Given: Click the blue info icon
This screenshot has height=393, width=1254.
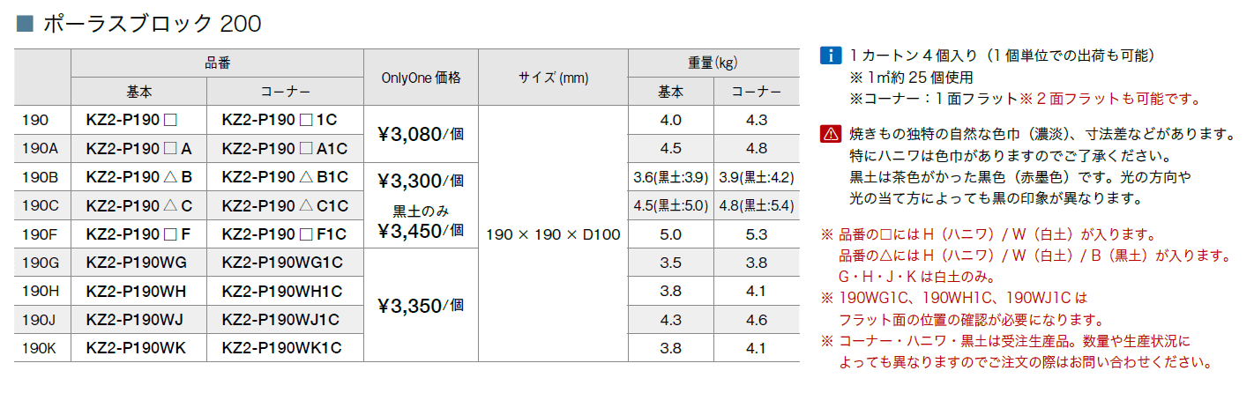Looking at the screenshot, I should (830, 55).
